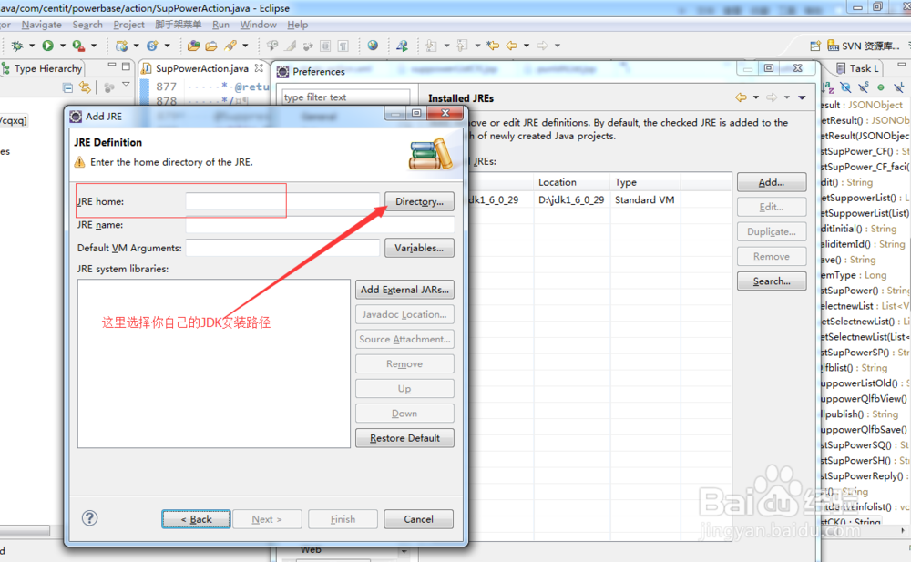
Task: Click the globe web browser icon
Action: pyautogui.click(x=373, y=46)
